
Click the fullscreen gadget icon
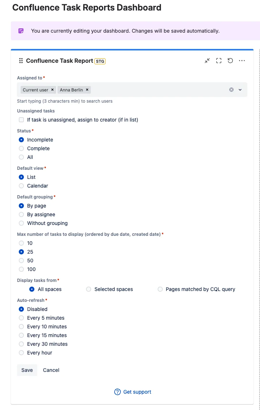[219, 61]
